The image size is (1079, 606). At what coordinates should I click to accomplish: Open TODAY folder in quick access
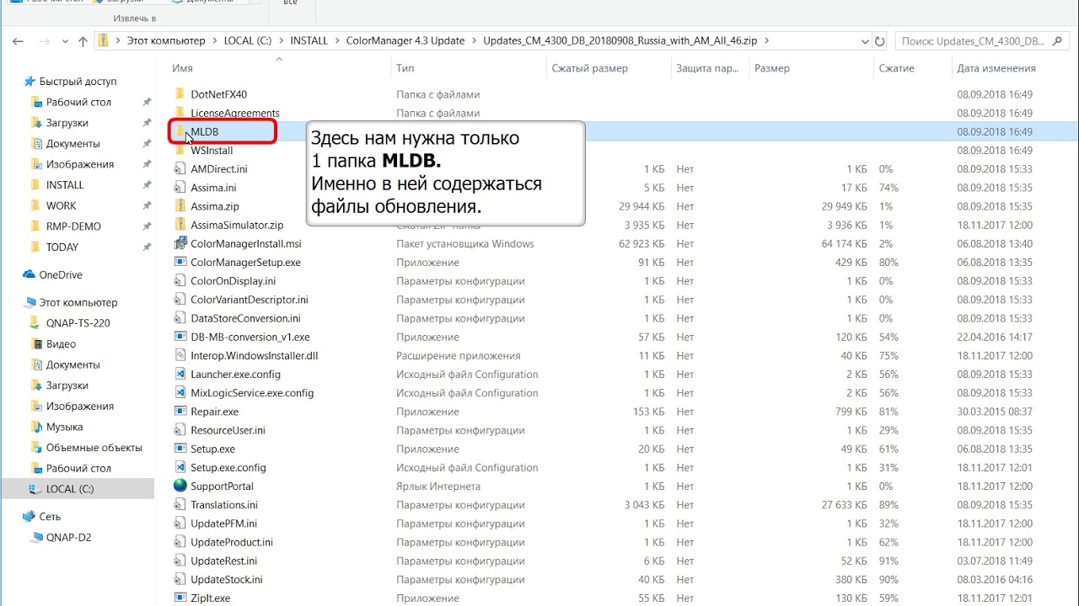click(x=62, y=247)
